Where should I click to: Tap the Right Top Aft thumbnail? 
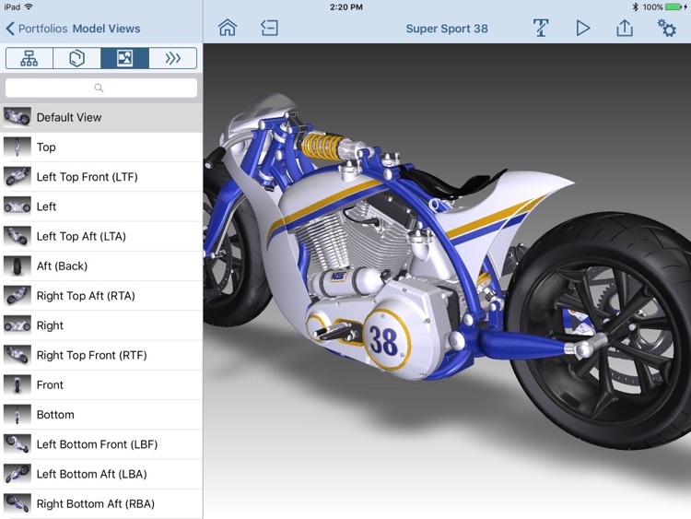click(18, 295)
